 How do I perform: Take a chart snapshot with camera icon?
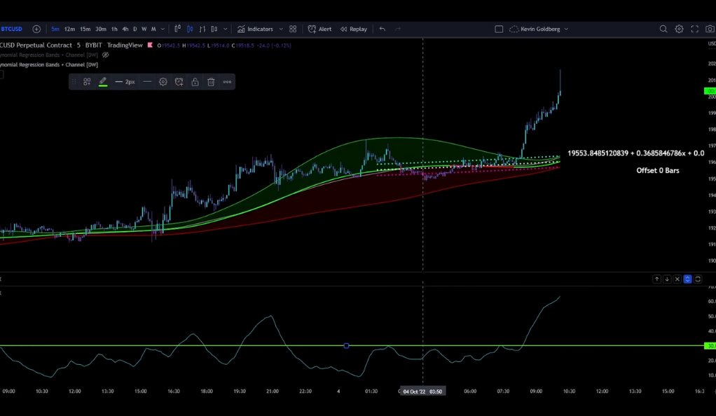710,29
